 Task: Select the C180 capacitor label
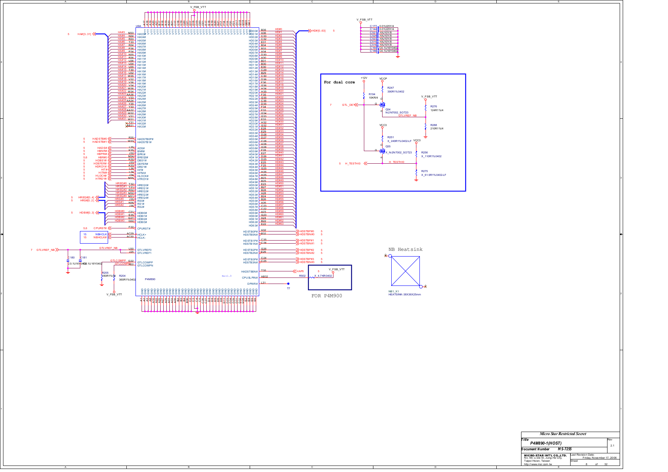(71, 258)
